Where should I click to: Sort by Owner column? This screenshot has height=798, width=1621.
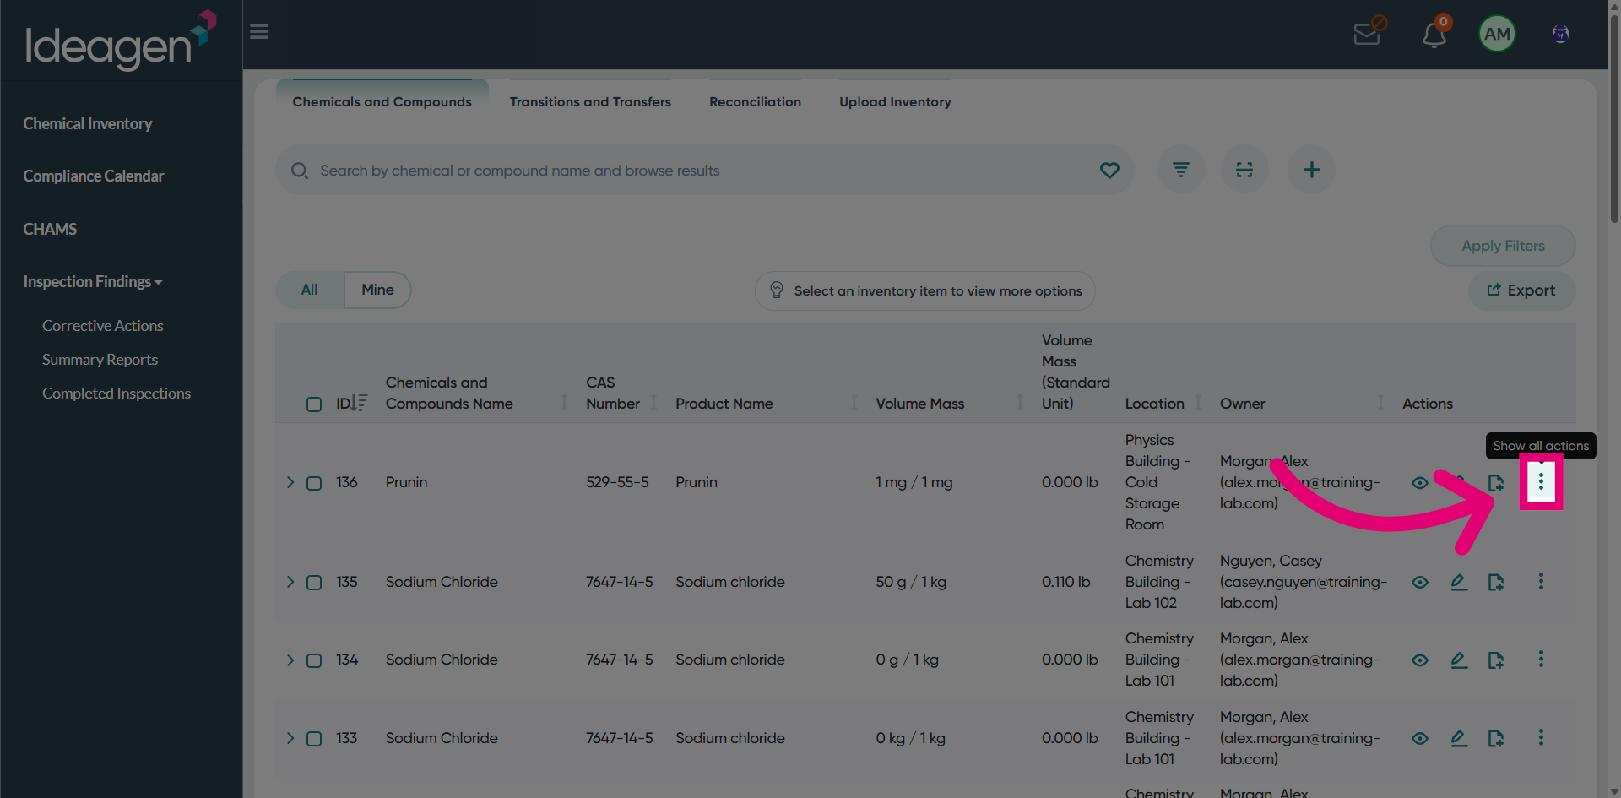coord(1380,403)
